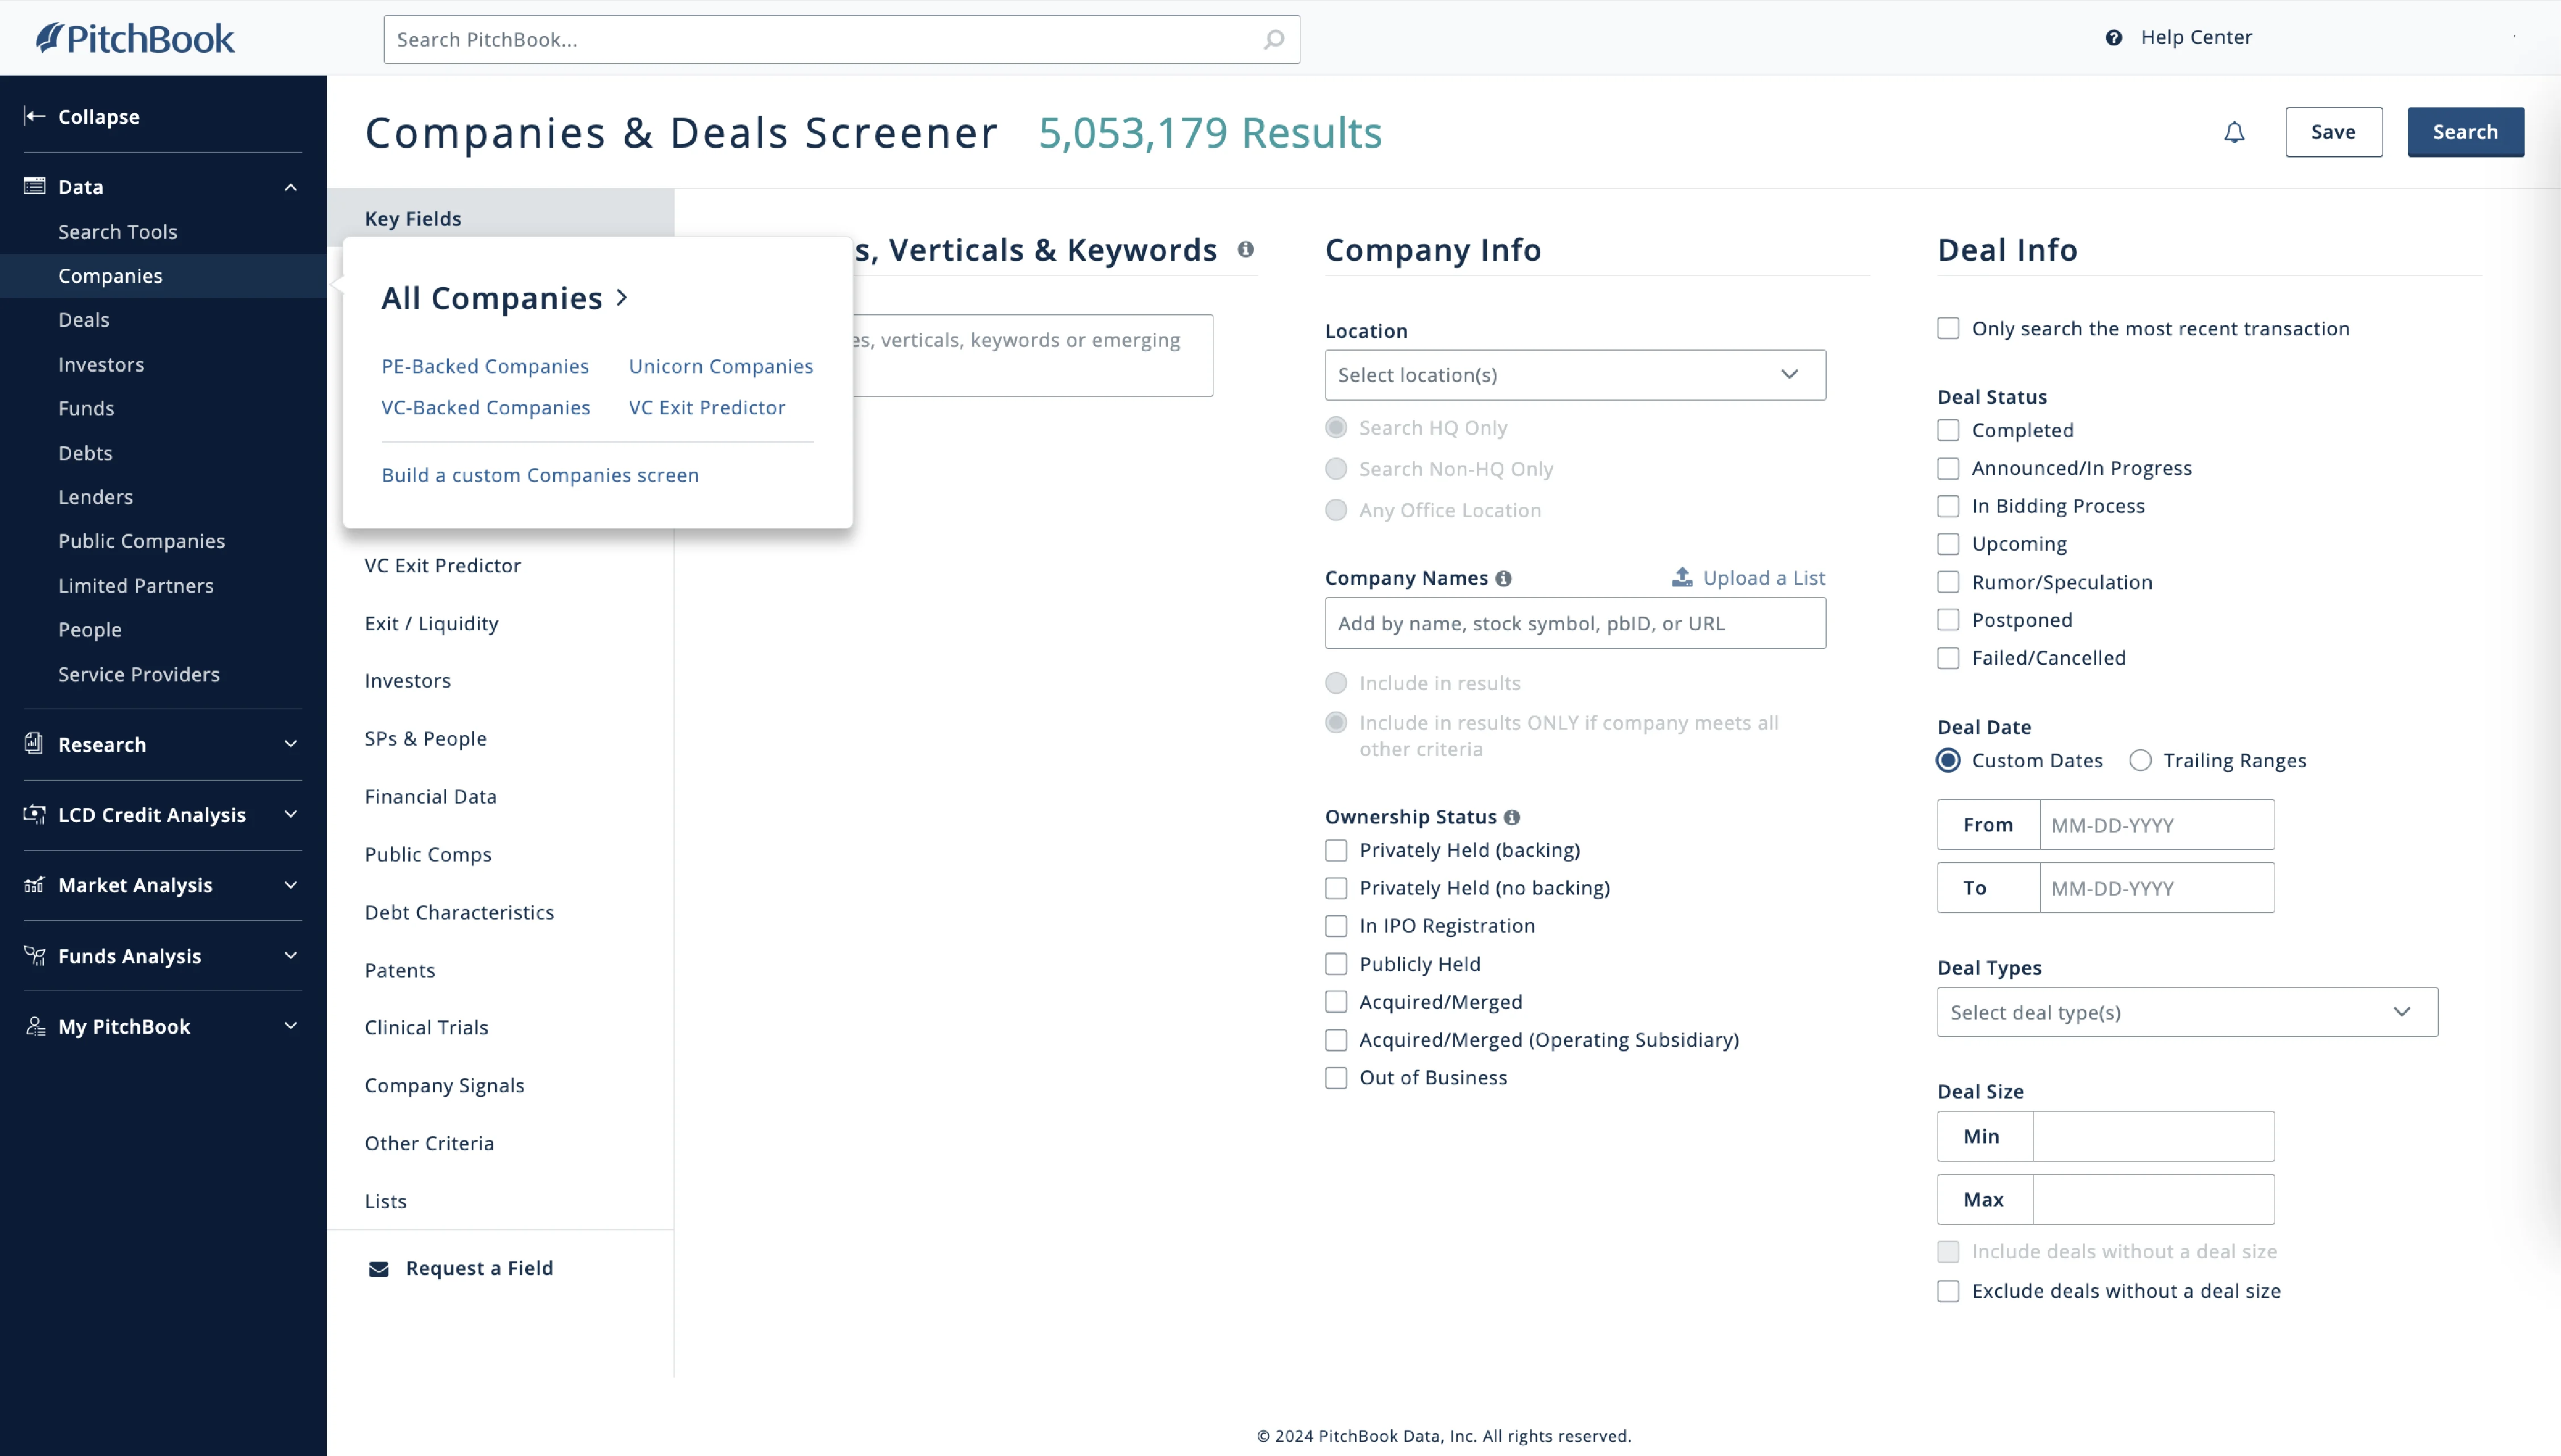Click the Research section icon
This screenshot has height=1456, width=2561.
point(34,744)
